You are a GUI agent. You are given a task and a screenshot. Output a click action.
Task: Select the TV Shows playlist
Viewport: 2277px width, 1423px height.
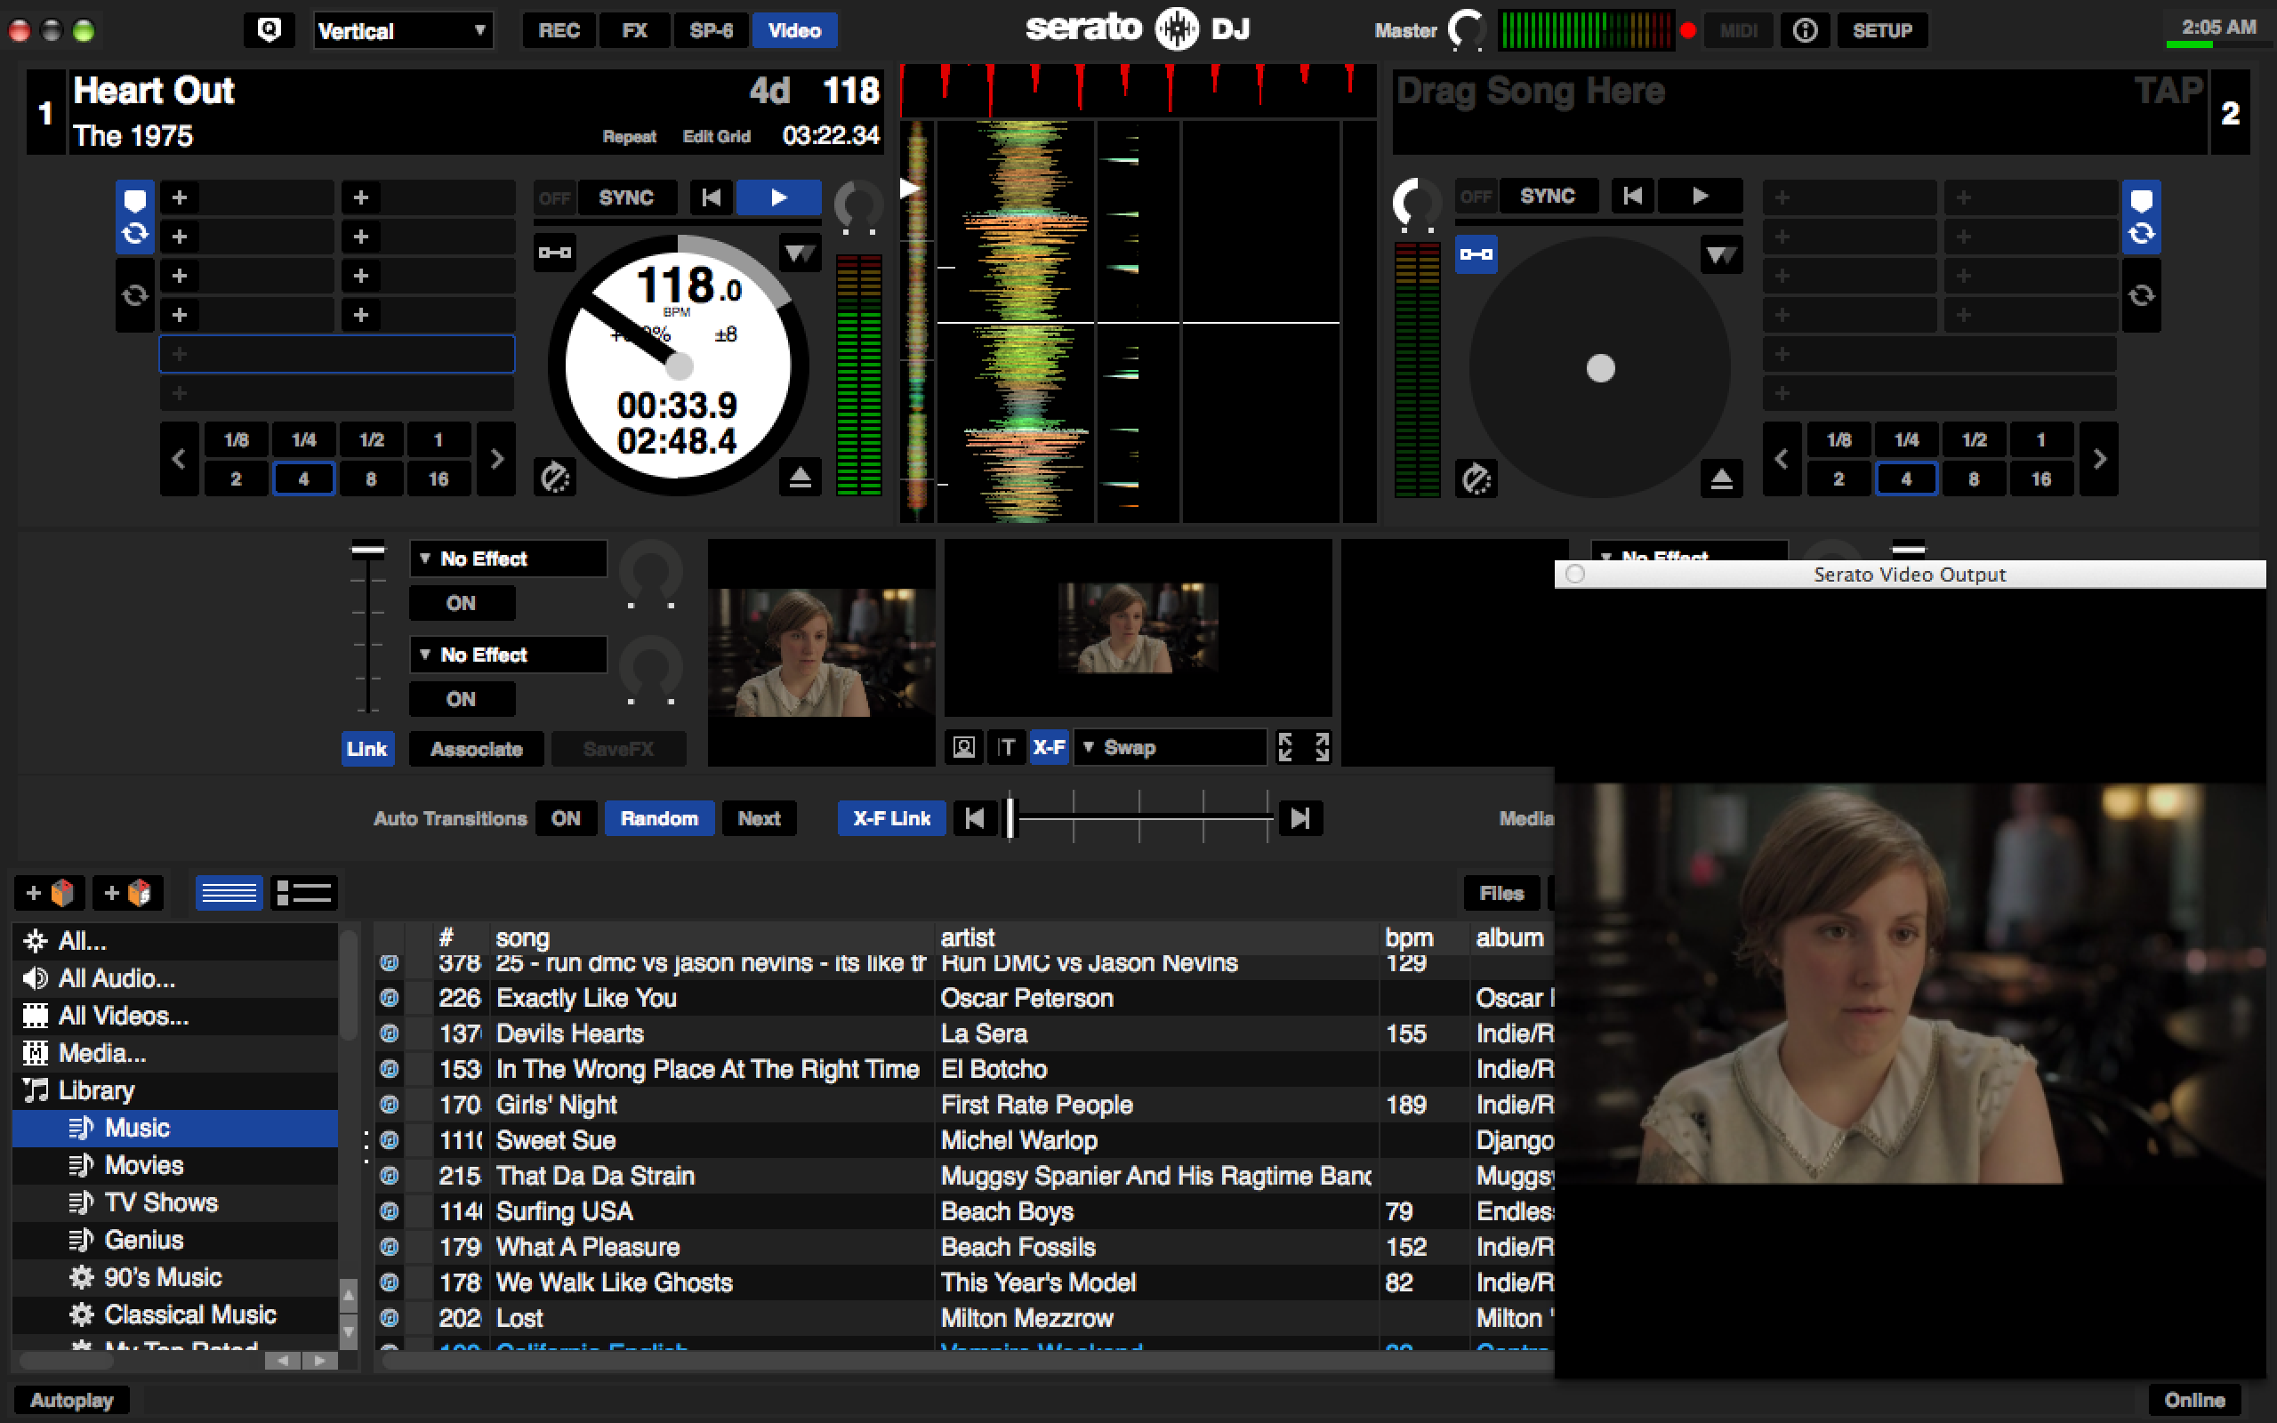pyautogui.click(x=175, y=1202)
